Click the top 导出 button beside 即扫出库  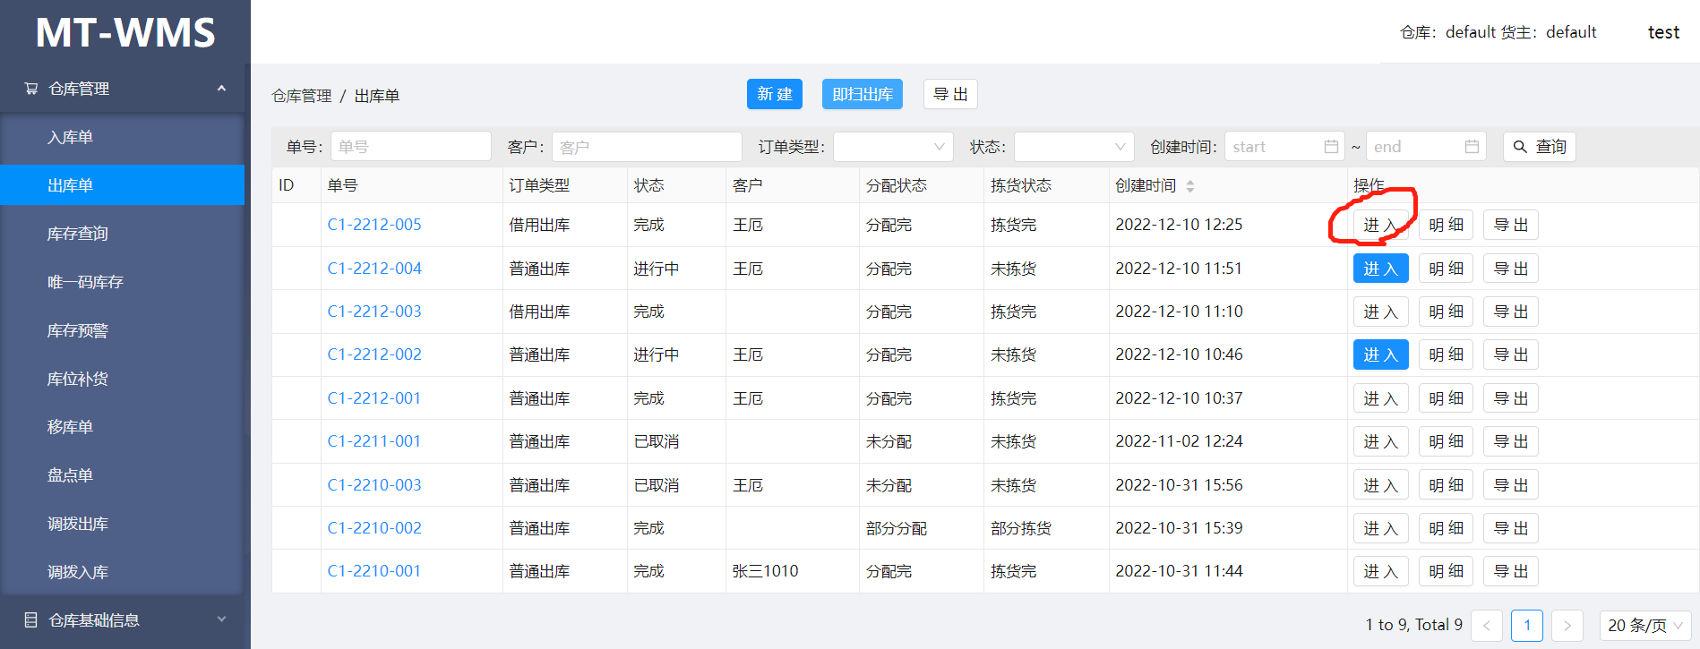pos(950,94)
